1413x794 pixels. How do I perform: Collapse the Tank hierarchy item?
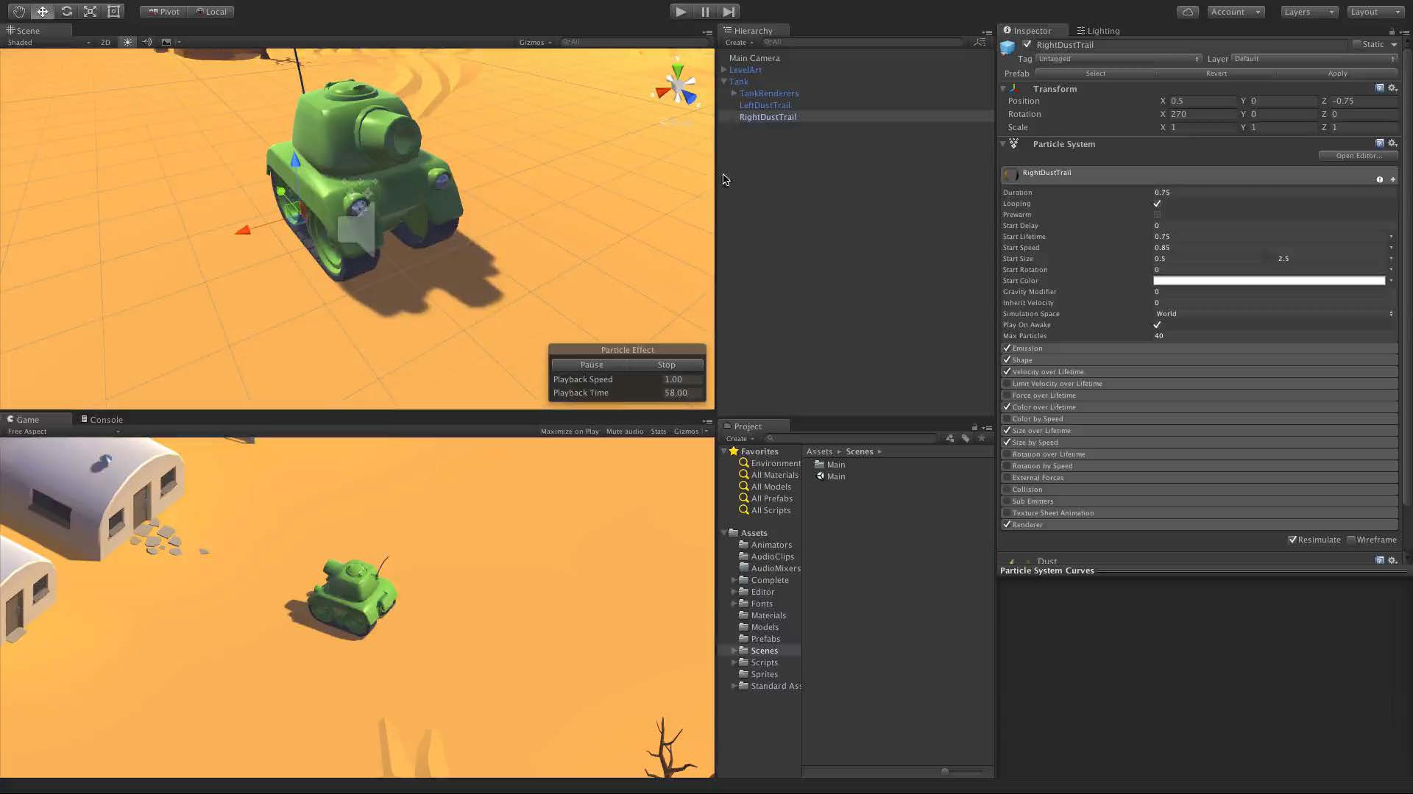coord(724,82)
